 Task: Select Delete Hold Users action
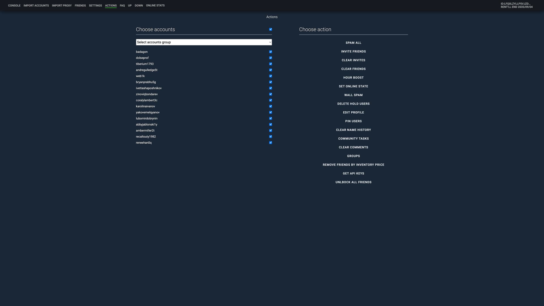[353, 104]
